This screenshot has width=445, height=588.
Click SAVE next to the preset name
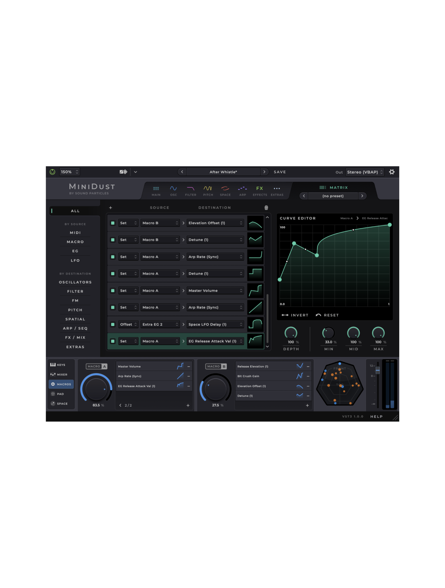point(279,171)
